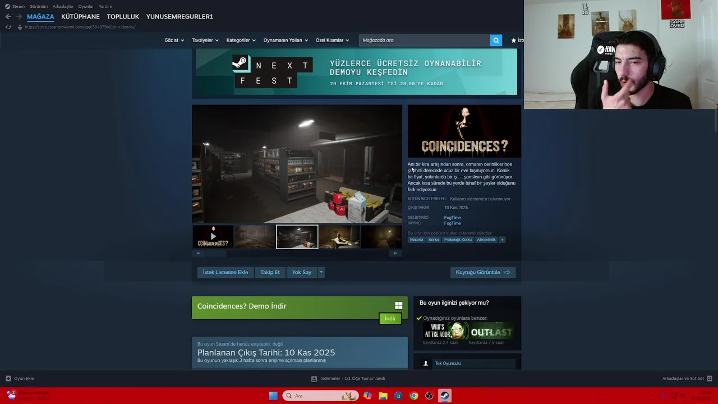Select the dark hallway light screenshot thumbnail
The height and width of the screenshot is (404, 718).
381,237
